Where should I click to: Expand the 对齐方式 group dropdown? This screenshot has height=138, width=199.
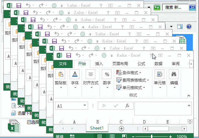(x=91, y=88)
